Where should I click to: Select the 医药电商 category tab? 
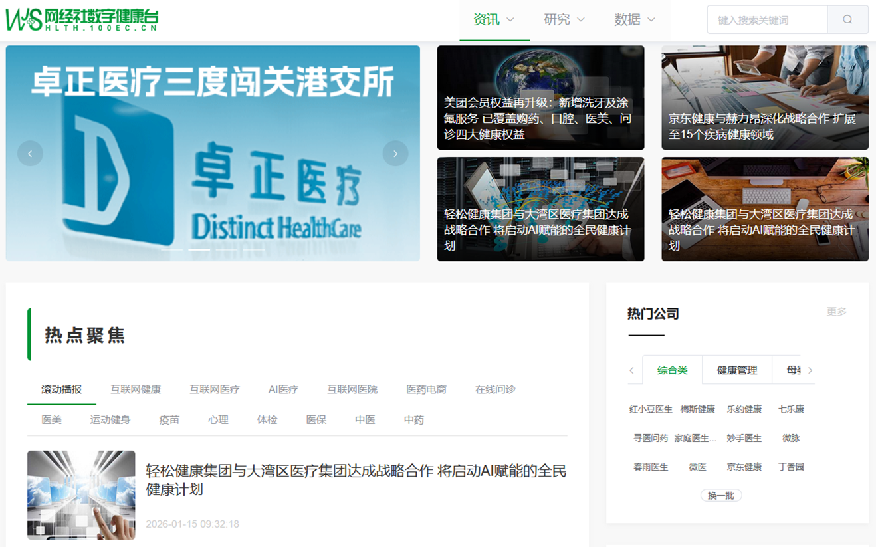(x=425, y=390)
